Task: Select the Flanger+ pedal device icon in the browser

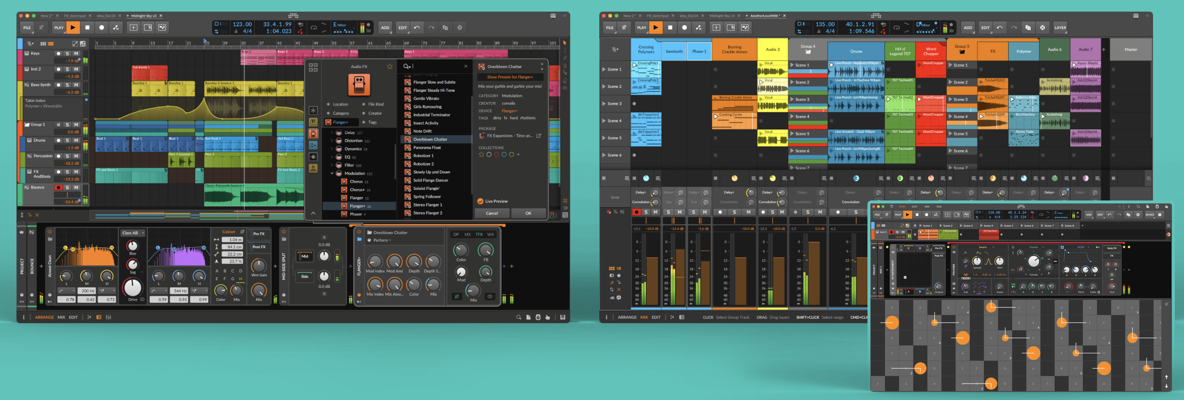Action: pos(359,85)
